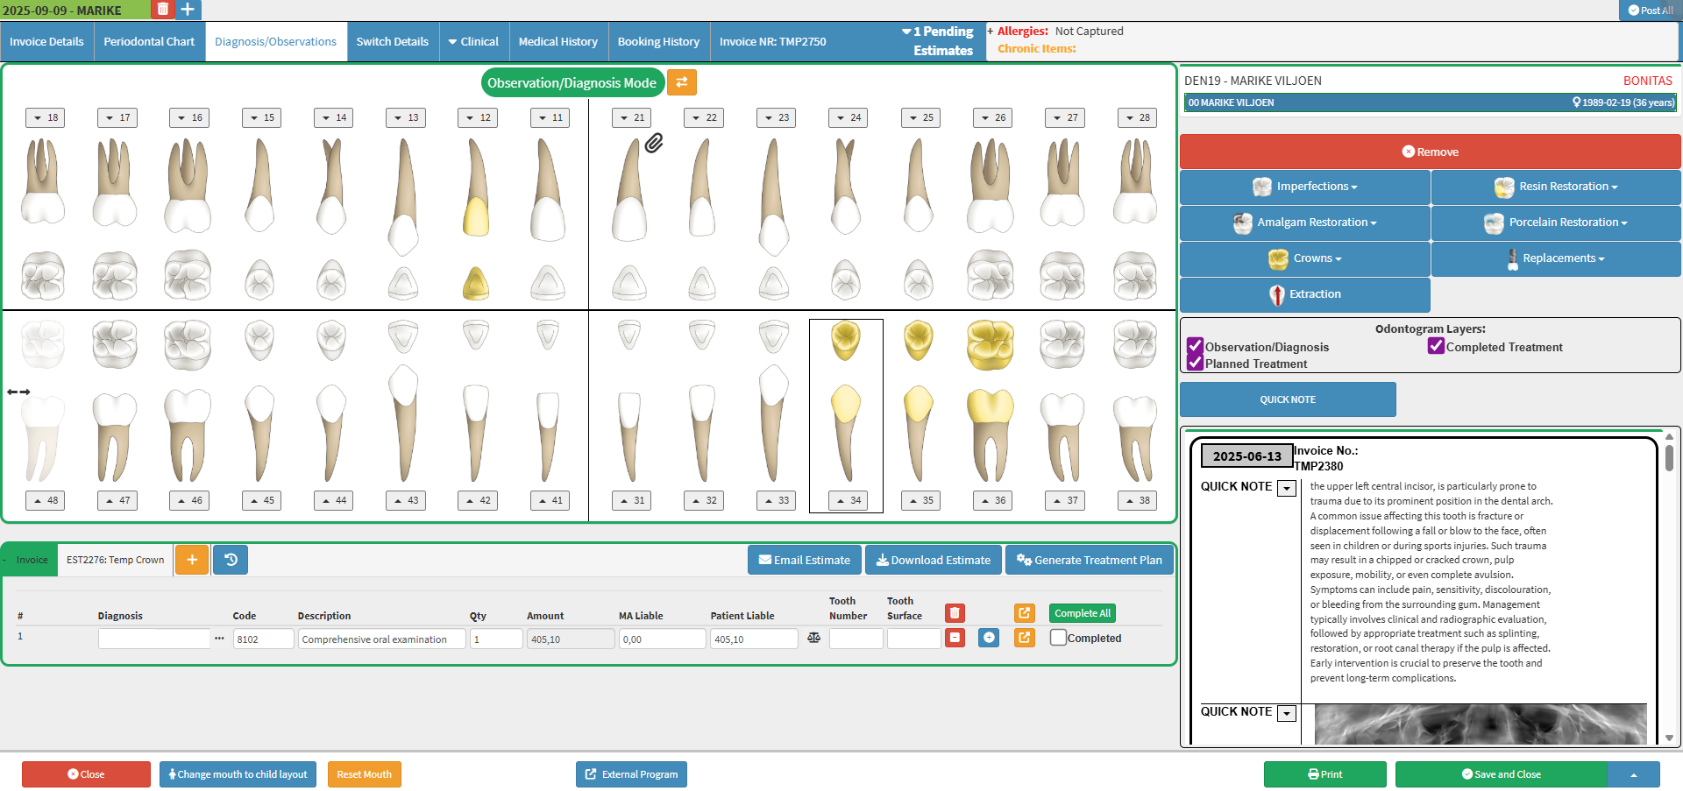Go to the Switch Details tab

coord(392,41)
